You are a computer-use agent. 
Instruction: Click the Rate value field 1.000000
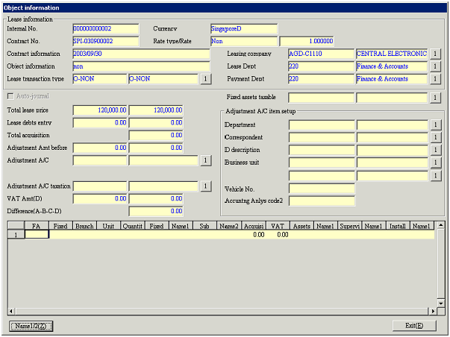(x=307, y=41)
